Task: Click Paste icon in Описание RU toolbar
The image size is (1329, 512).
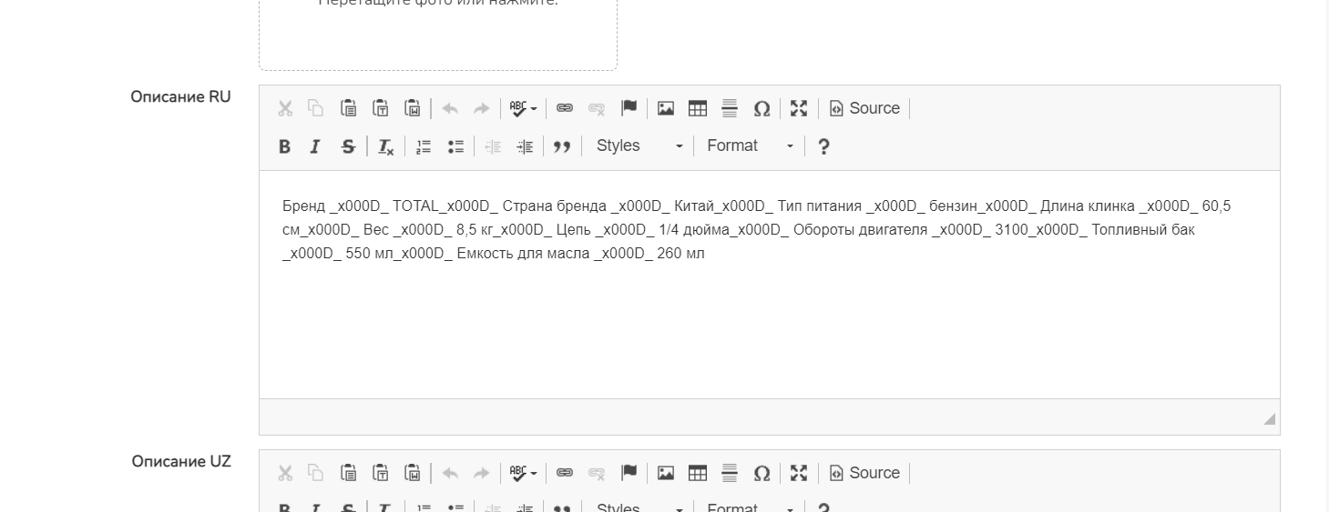Action: tap(348, 109)
